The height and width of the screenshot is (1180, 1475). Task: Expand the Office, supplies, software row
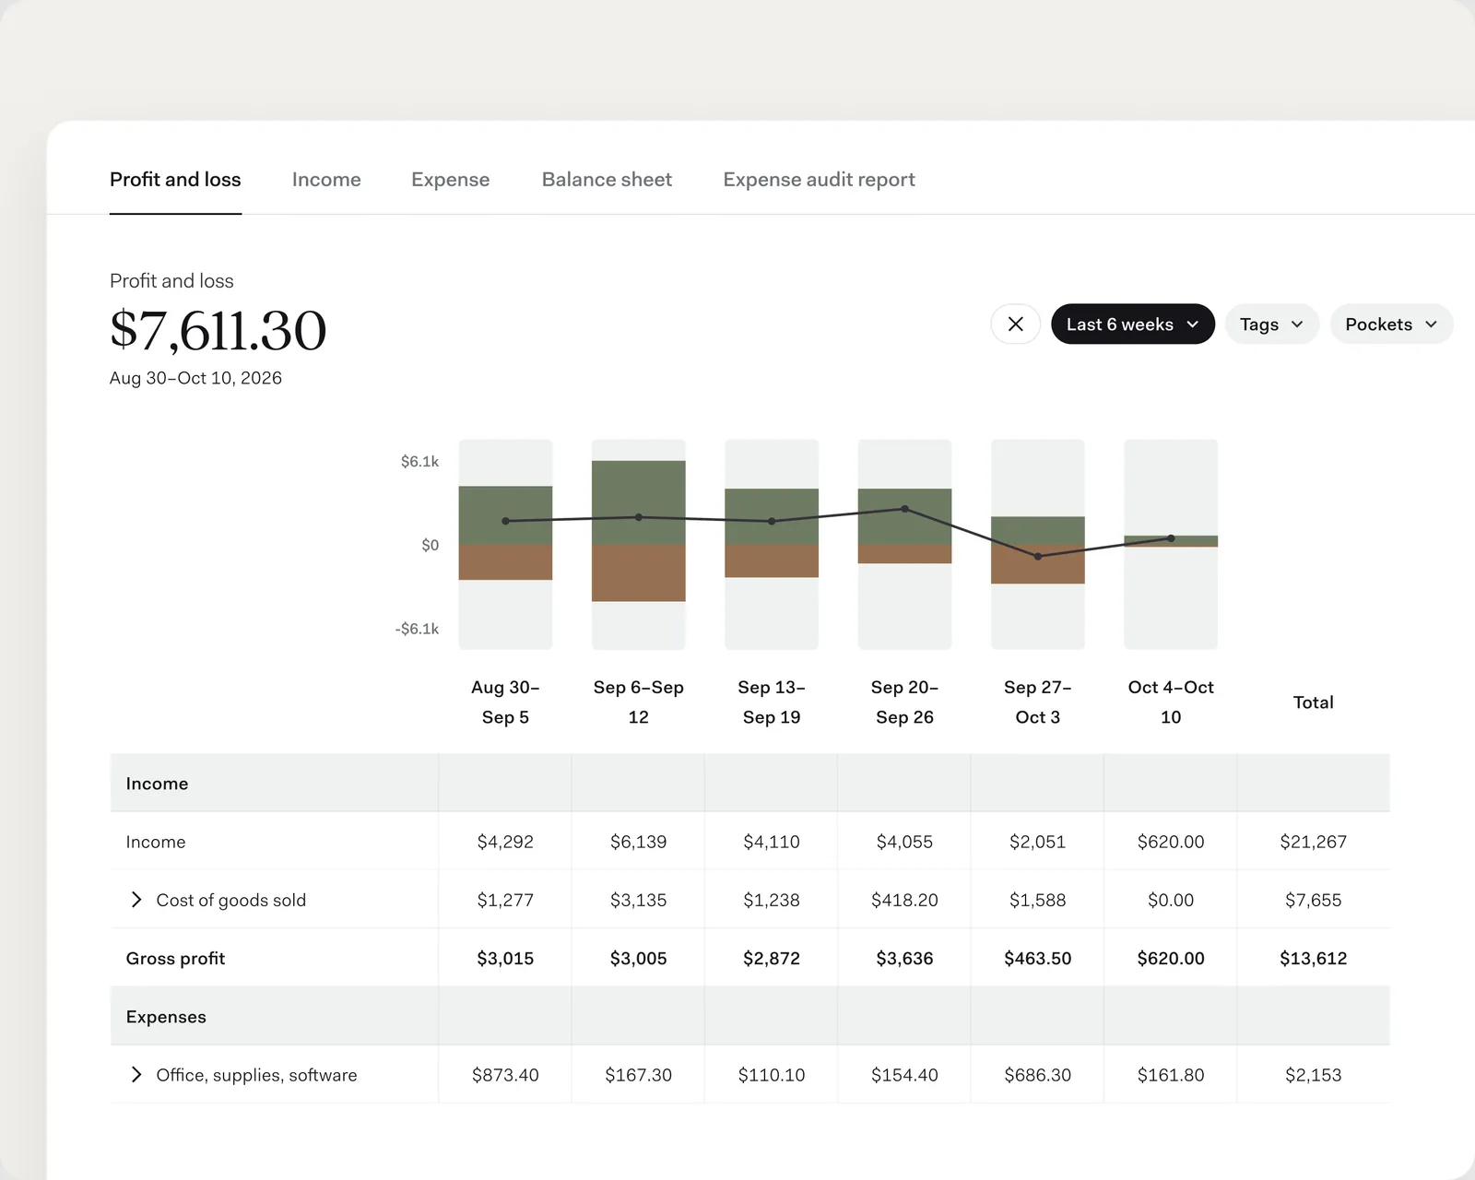pyautogui.click(x=136, y=1075)
